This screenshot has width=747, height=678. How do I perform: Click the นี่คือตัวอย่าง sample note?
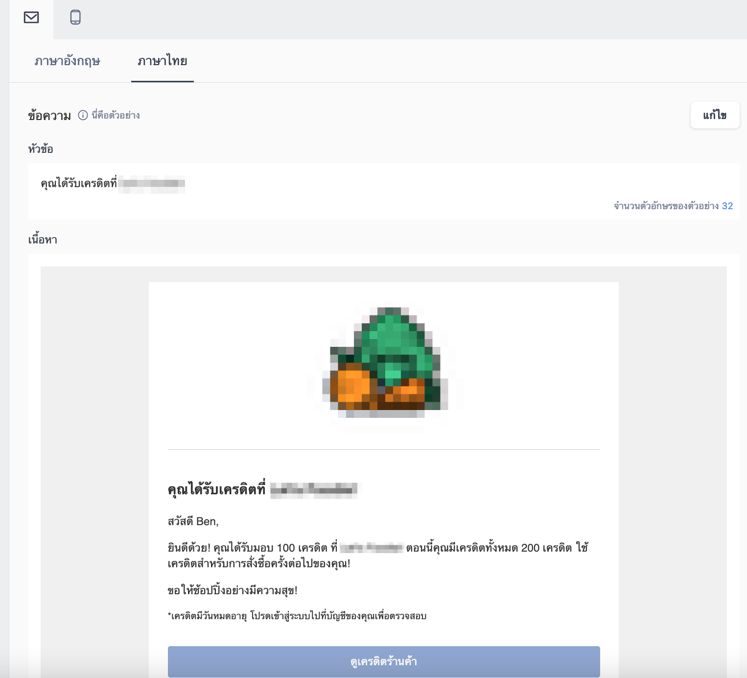116,115
